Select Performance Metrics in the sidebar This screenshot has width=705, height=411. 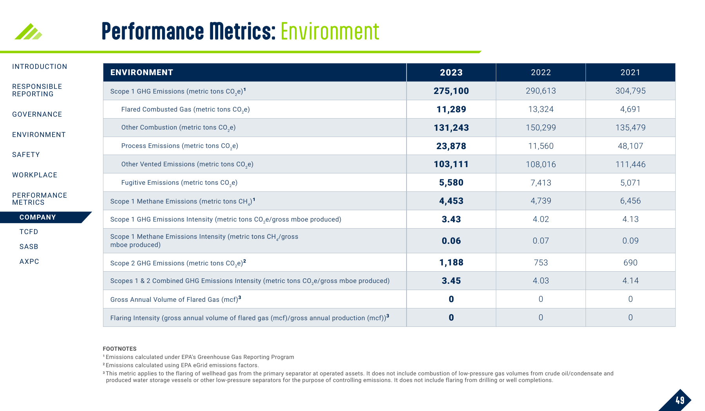[40, 199]
